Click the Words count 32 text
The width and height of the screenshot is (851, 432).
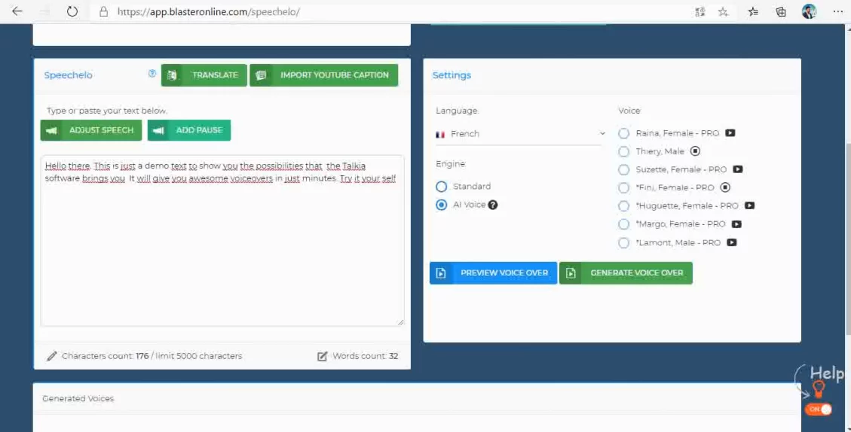click(x=366, y=356)
